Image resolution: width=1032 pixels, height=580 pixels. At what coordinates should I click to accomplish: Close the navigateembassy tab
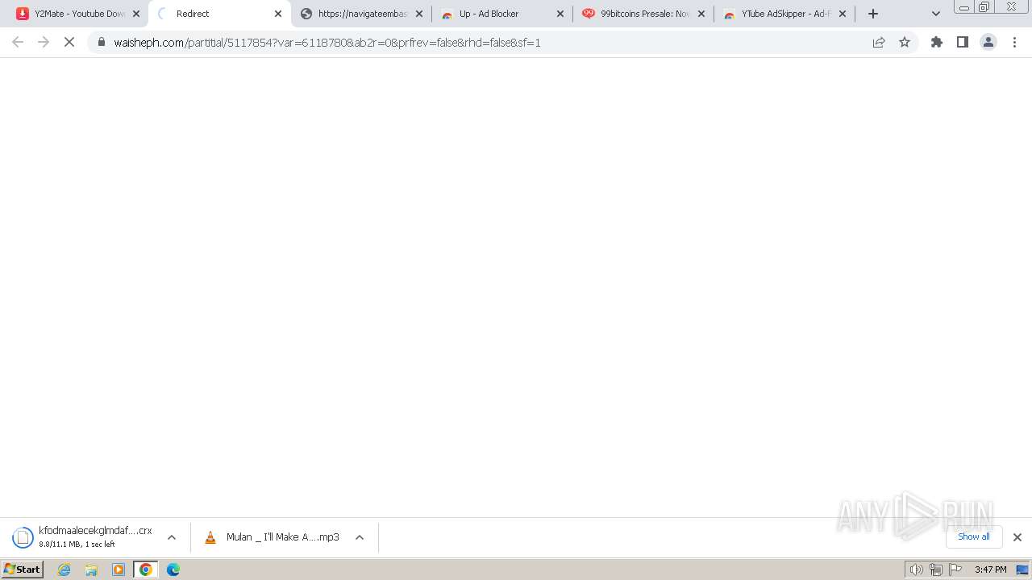pos(419,14)
